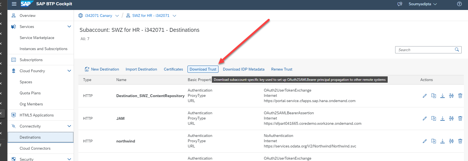Image resolution: width=468 pixels, height=161 pixels.
Task: Open the Soumyadipta user menu
Action: [x=423, y=4]
